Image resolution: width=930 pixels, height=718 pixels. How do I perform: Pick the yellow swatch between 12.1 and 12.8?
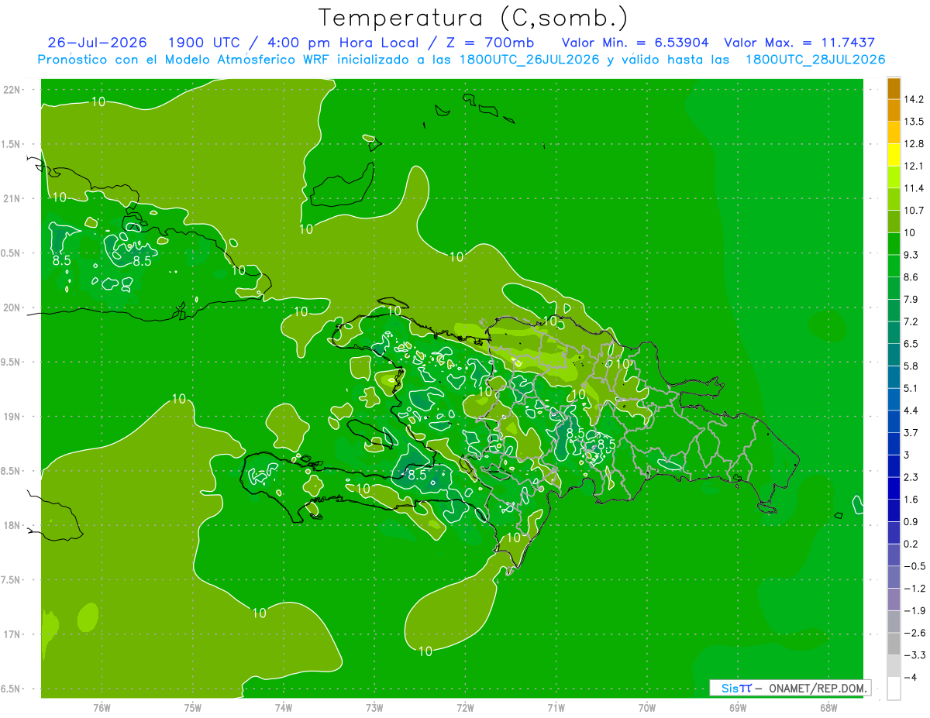(894, 155)
